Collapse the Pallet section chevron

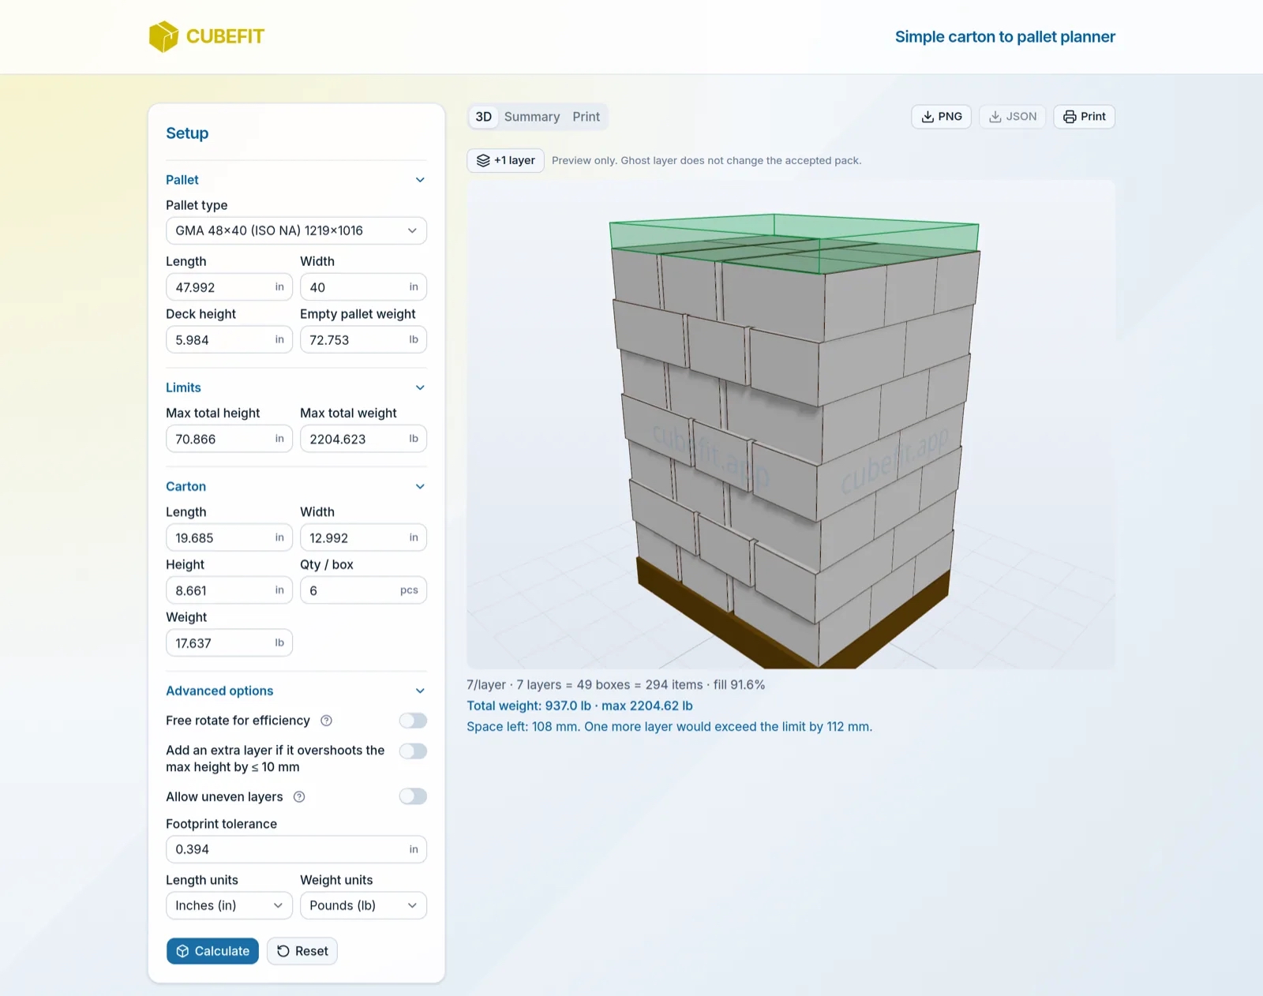pyautogui.click(x=420, y=180)
